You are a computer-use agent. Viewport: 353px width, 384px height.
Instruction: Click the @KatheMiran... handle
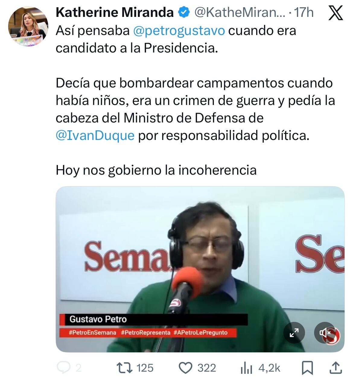[x=240, y=13]
